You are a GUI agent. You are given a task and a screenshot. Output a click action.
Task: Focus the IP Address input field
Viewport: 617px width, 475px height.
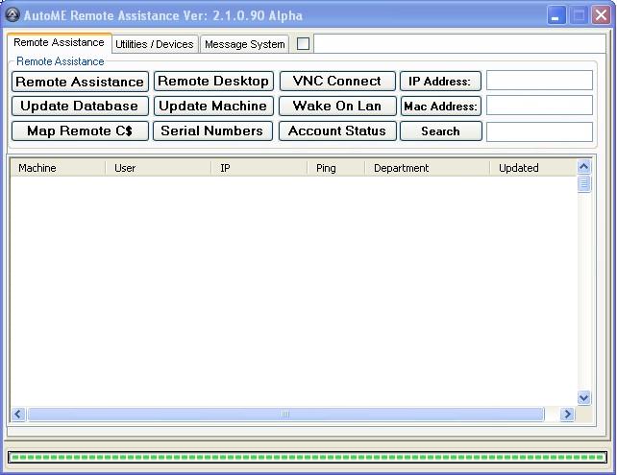tap(539, 81)
